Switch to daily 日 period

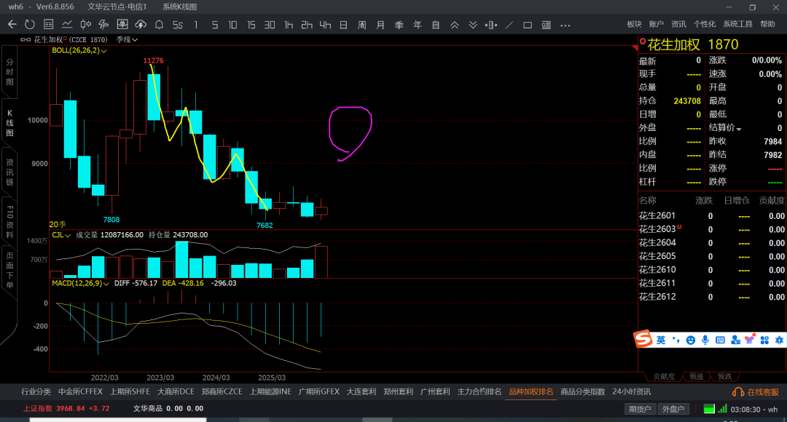click(343, 25)
